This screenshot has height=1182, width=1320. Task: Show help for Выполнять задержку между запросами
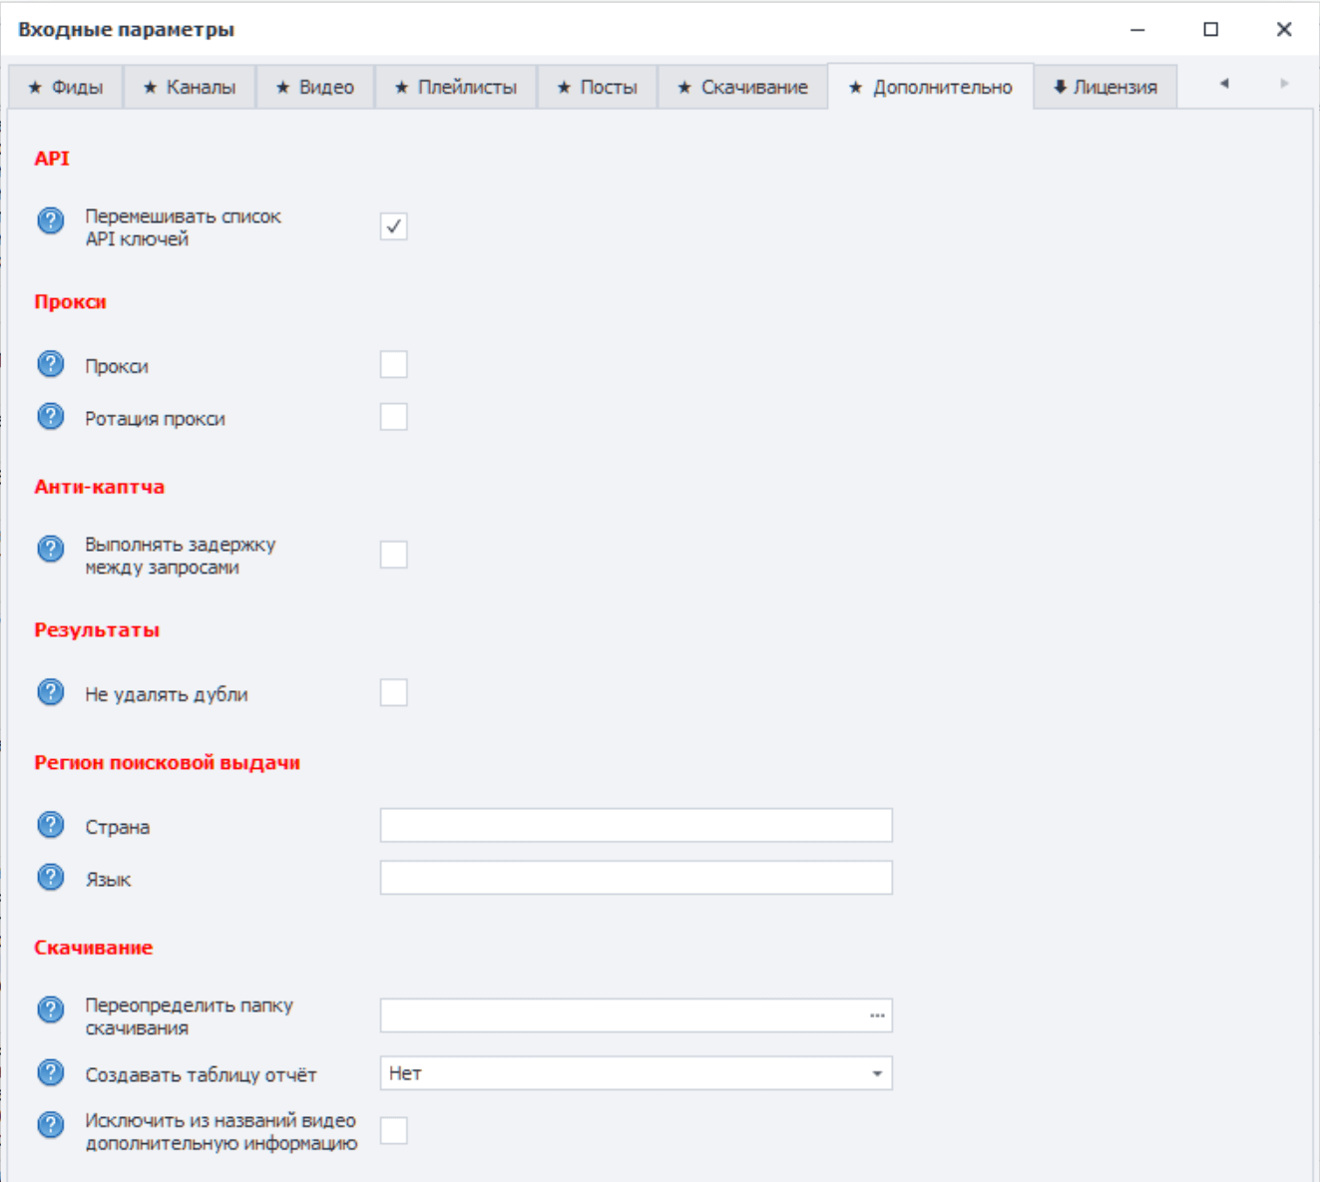[51, 549]
